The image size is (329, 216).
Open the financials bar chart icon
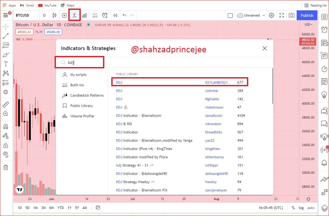point(85,15)
